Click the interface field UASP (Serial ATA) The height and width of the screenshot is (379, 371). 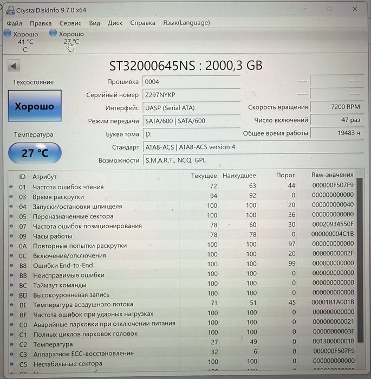tap(191, 108)
